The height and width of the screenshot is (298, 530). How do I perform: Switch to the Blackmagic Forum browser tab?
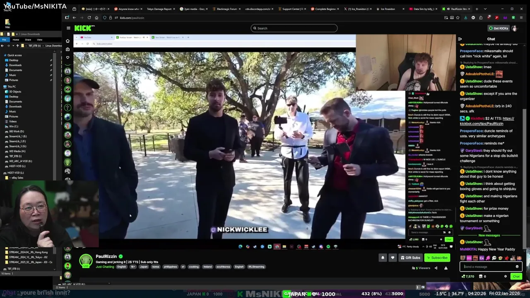point(226,9)
